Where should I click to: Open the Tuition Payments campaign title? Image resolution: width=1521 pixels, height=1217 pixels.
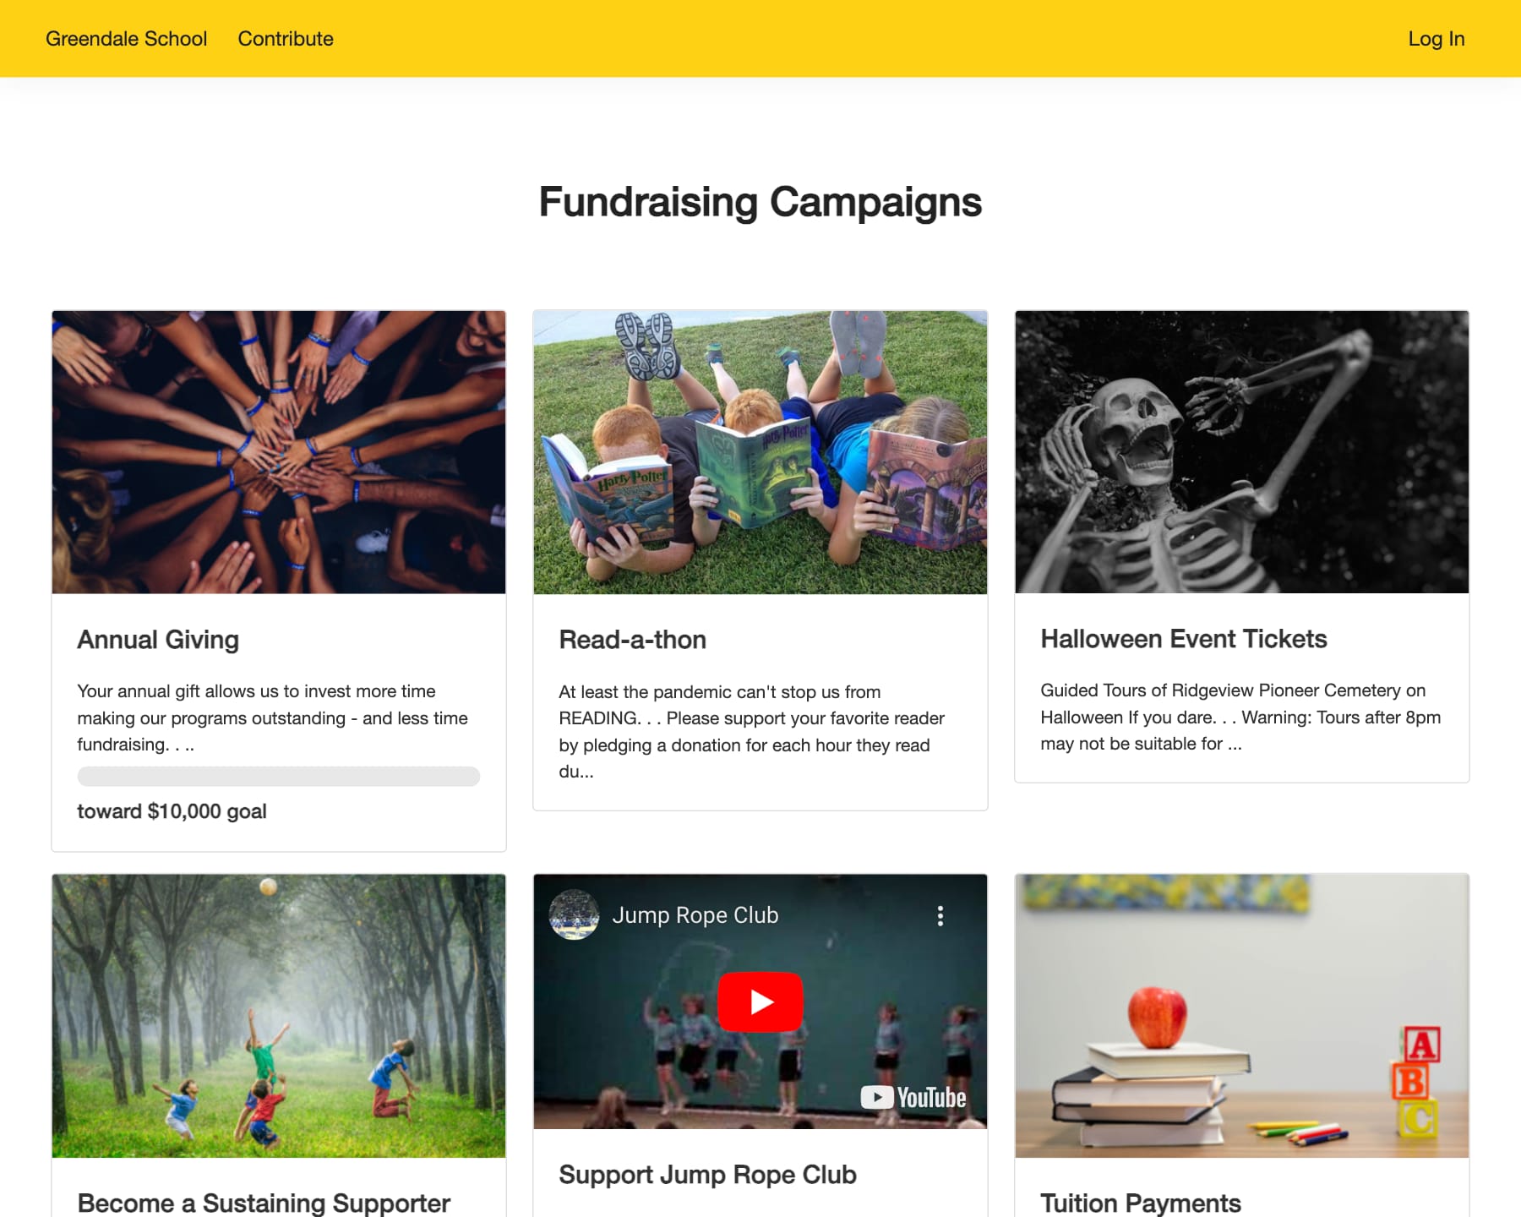[x=1140, y=1203]
